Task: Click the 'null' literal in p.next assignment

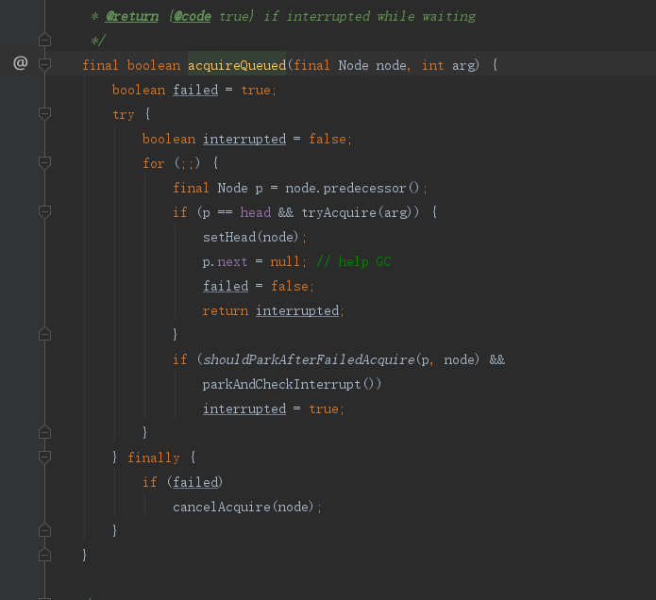Action: (x=285, y=261)
